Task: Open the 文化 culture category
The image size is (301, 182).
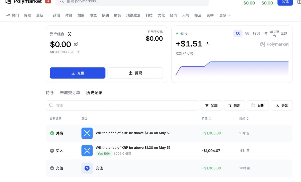Action: [x=161, y=15]
